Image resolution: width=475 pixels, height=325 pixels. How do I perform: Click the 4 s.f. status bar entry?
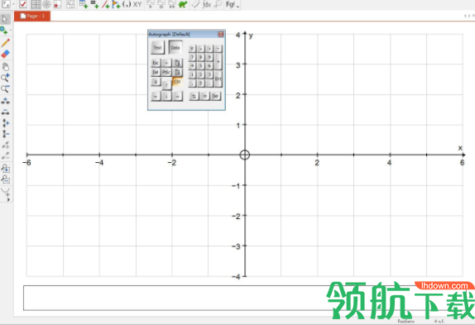tap(439, 322)
